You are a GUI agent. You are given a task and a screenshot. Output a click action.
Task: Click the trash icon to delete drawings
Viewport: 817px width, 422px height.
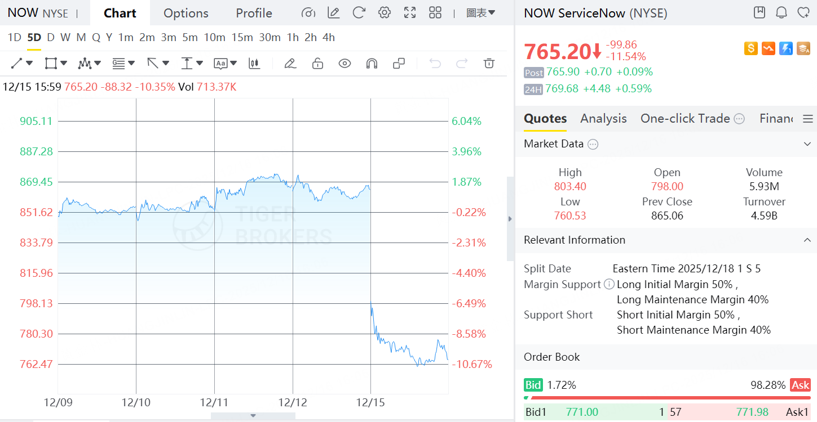point(489,64)
